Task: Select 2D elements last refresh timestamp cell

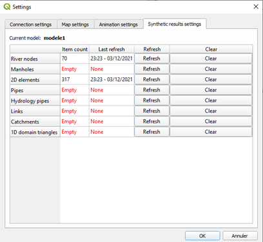Action: point(112,79)
